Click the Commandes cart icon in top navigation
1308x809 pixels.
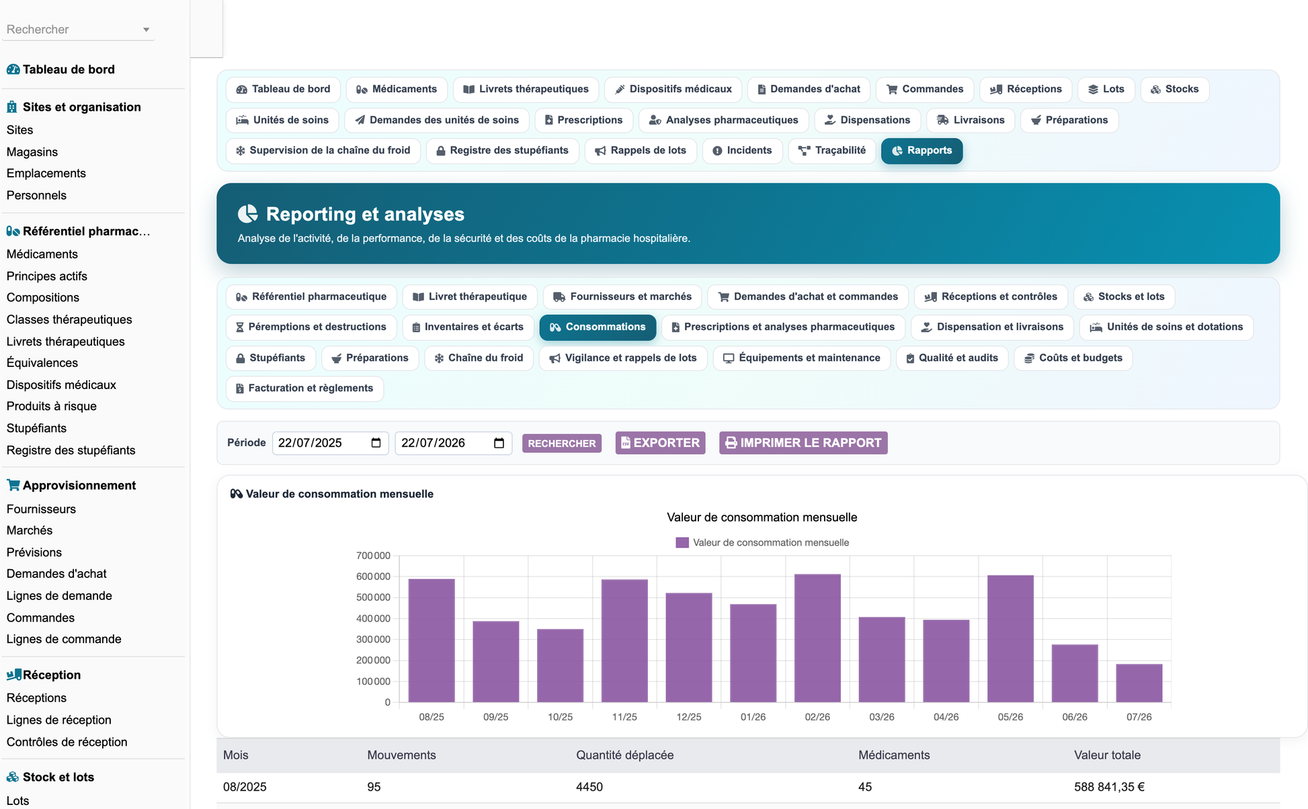click(x=892, y=89)
